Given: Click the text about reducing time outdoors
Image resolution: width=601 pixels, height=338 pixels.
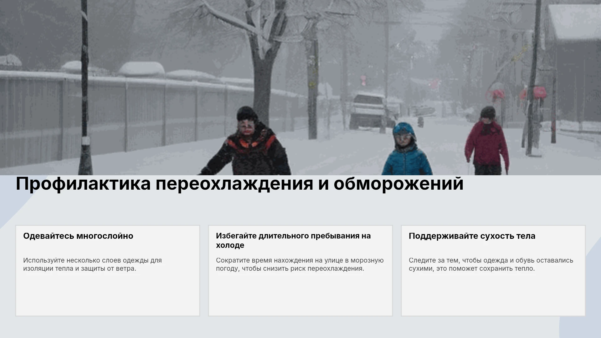Looking at the screenshot, I should point(300,264).
